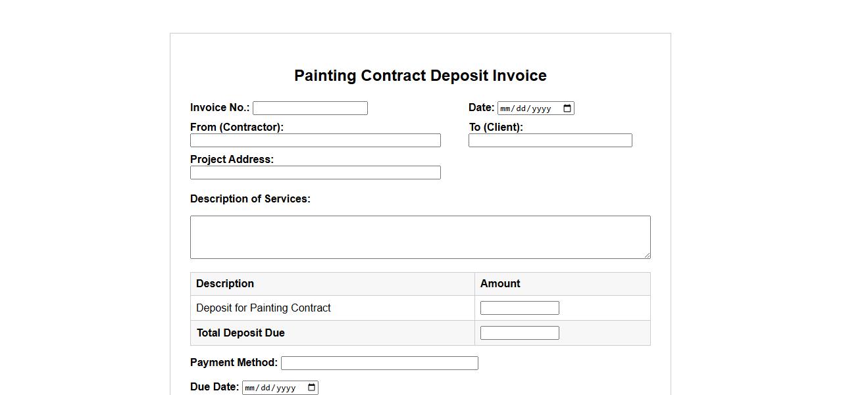Select the To (Client) input field

pos(550,141)
